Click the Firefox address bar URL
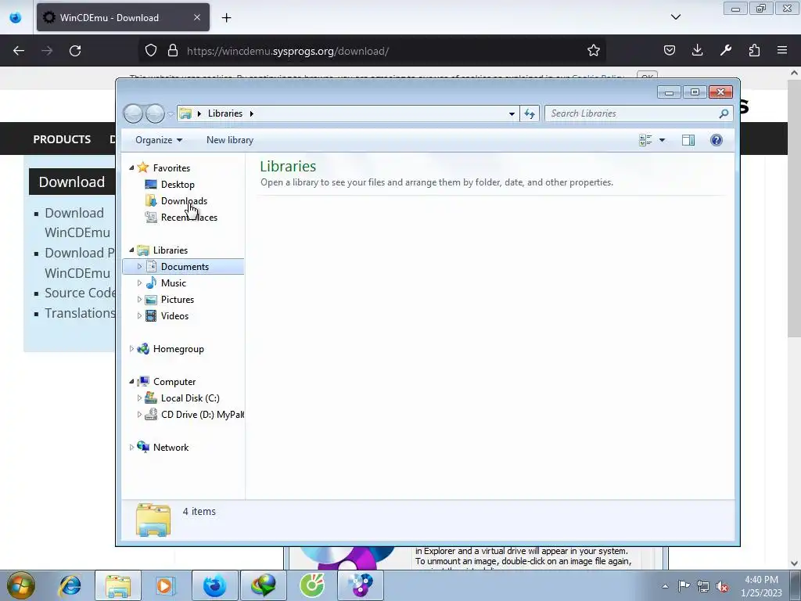801x601 pixels. [288, 51]
